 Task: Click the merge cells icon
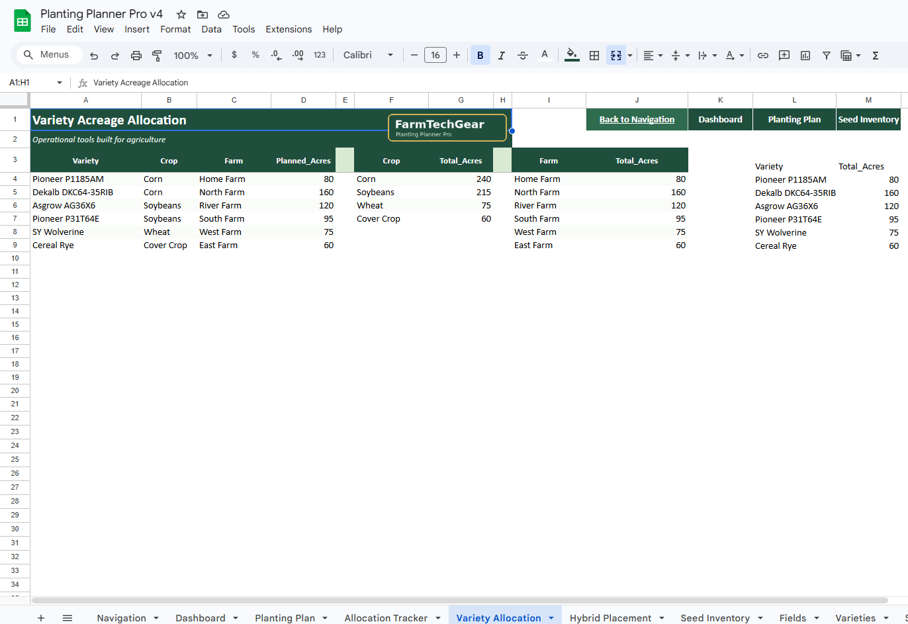tap(615, 55)
